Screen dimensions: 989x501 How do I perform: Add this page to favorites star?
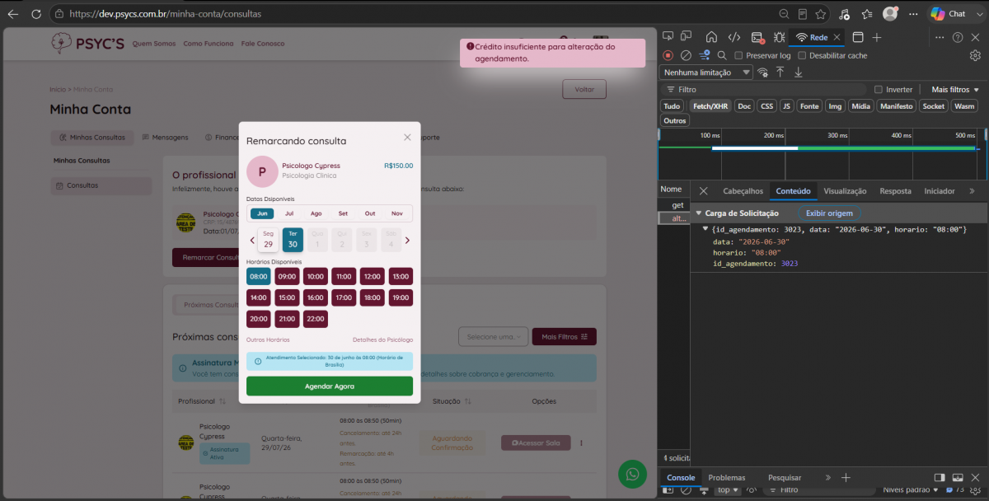click(820, 14)
